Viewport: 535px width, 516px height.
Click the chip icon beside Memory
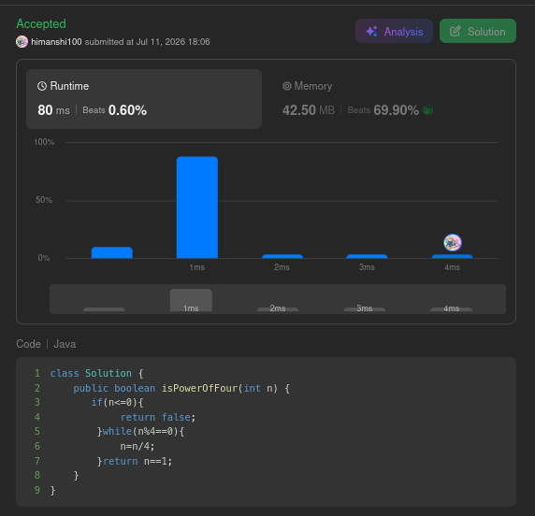pos(287,86)
